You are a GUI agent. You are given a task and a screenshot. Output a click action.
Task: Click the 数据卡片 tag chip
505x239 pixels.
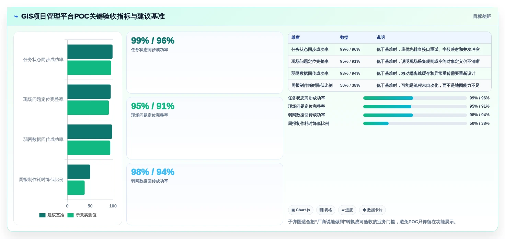[x=372, y=210]
